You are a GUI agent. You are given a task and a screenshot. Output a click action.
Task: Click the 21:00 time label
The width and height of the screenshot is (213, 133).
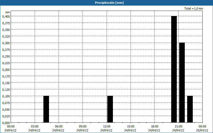click(x=178, y=127)
